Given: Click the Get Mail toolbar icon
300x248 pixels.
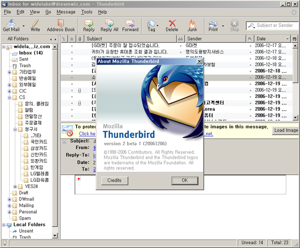Looking at the screenshot, I should 11,25.
